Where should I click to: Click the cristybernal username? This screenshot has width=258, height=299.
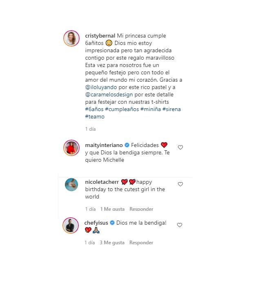(x=100, y=36)
